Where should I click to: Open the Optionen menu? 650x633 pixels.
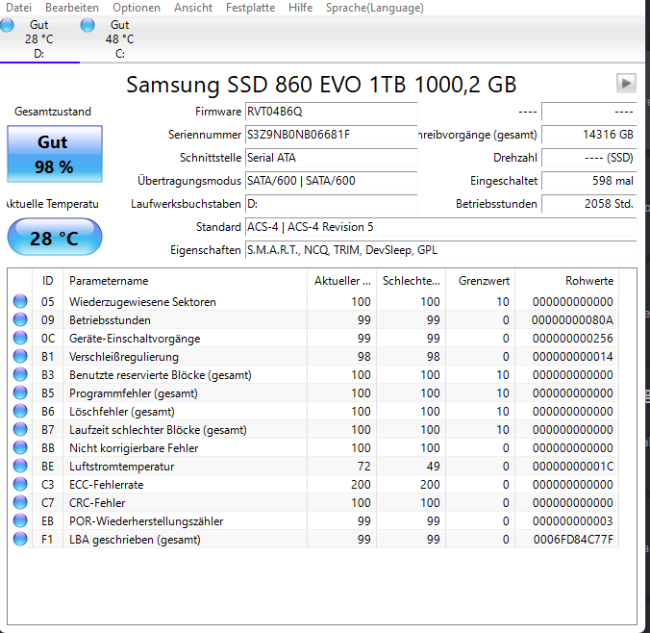click(x=137, y=8)
